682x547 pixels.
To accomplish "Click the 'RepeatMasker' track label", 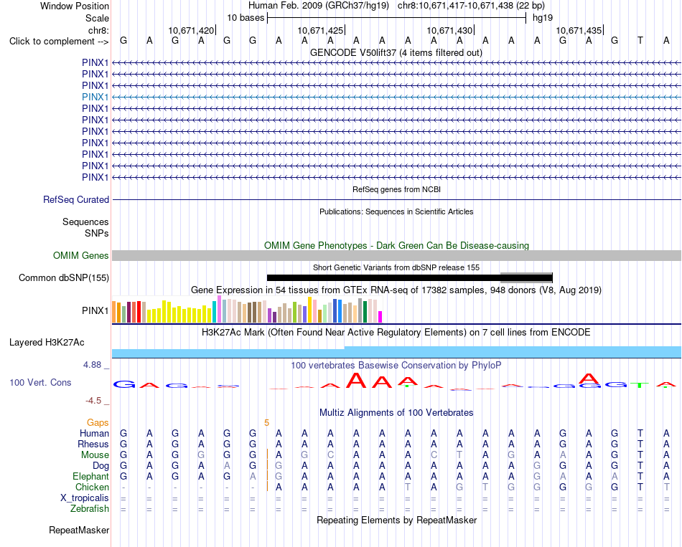I will [79, 530].
